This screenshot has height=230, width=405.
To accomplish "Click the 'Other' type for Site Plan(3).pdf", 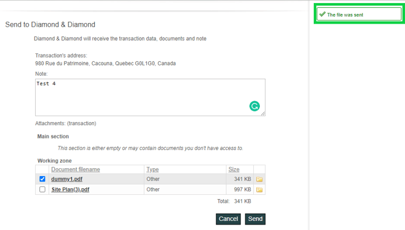I will point(153,189).
